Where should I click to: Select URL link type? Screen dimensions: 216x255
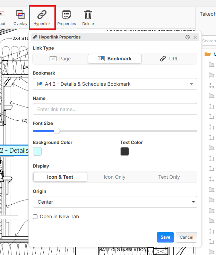pos(169,59)
